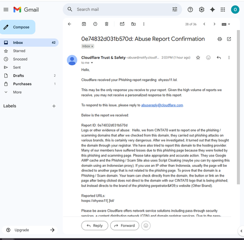Image resolution: width=244 pixels, height=240 pixels.
Task: Open Google apps grid
Action: pyautogui.click(x=223, y=10)
